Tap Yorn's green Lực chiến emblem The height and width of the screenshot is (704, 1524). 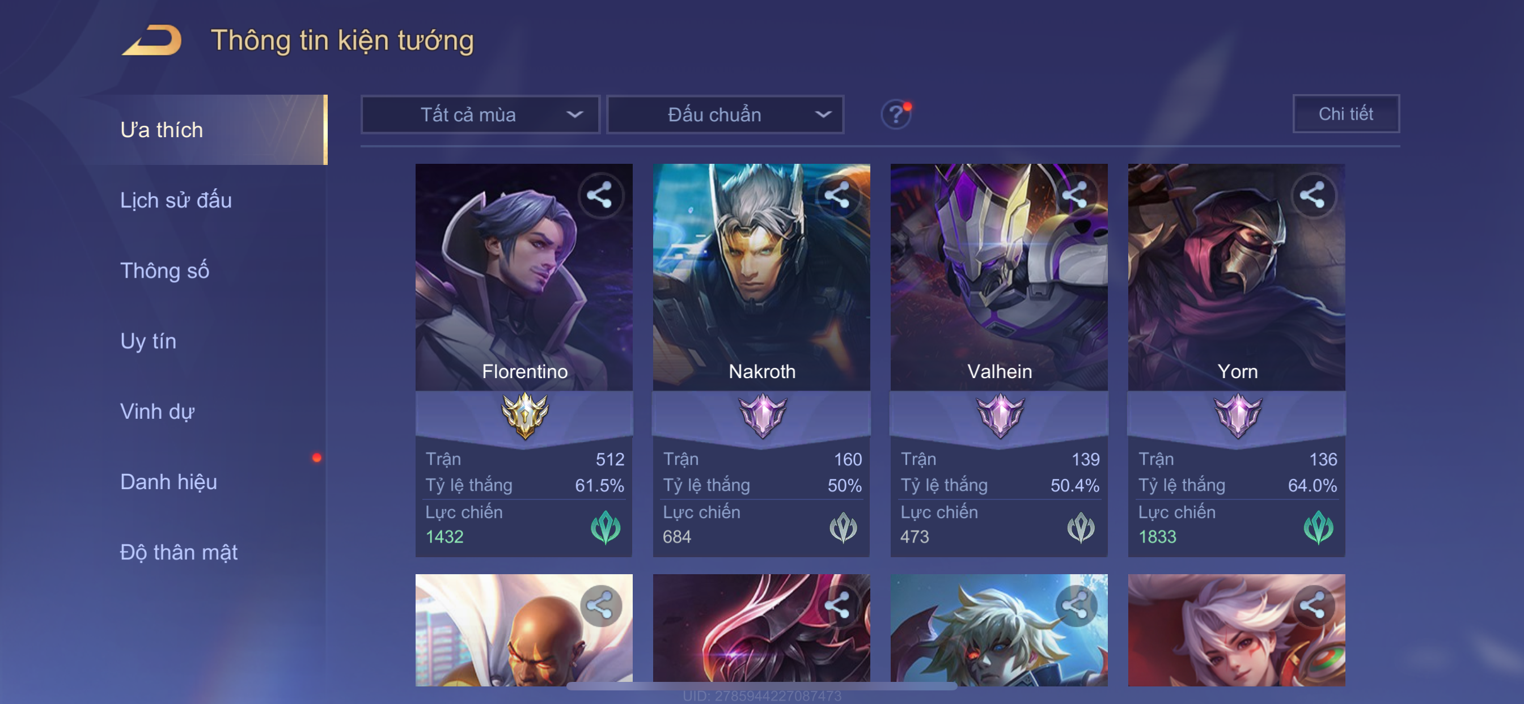(1318, 527)
